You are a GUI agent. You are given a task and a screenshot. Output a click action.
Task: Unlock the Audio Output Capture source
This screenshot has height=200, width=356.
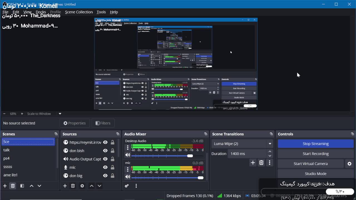(x=112, y=159)
